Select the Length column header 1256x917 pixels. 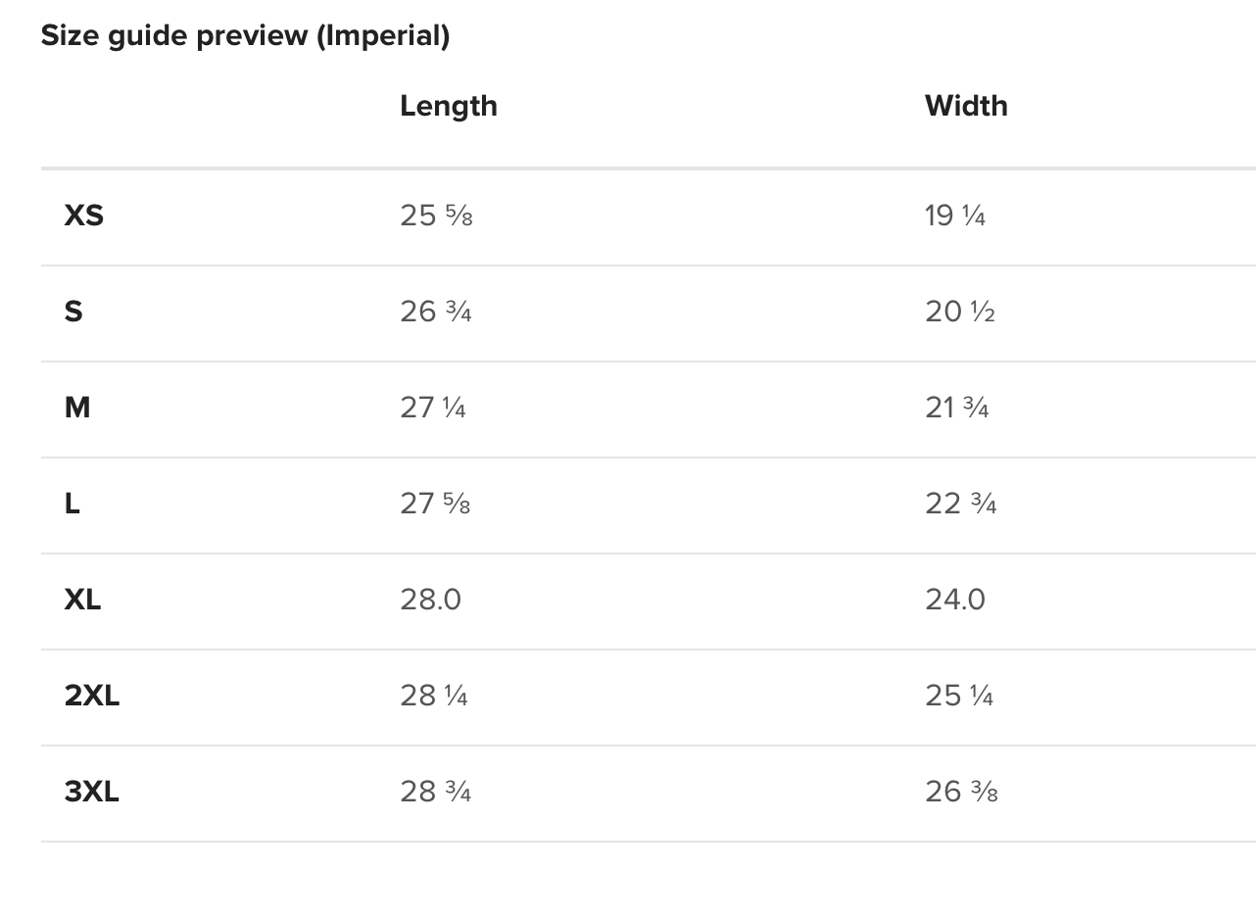tap(449, 106)
